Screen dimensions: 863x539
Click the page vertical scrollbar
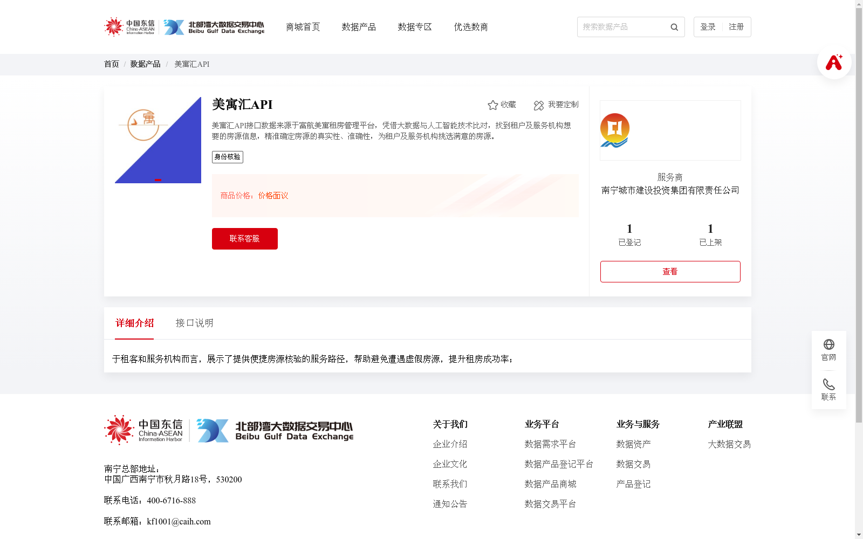click(859, 216)
